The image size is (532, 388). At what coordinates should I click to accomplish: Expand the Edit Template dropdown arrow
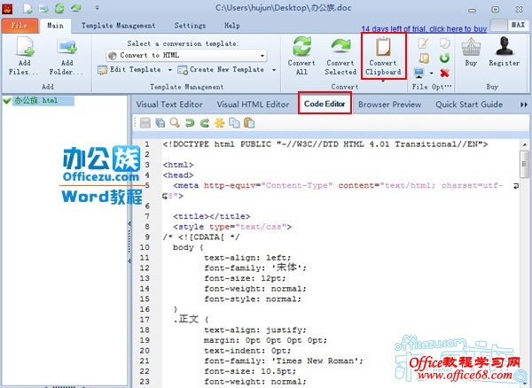[170, 70]
